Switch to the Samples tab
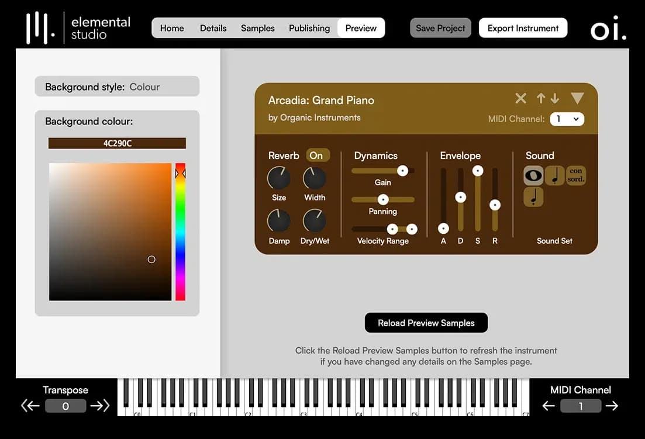 (257, 28)
